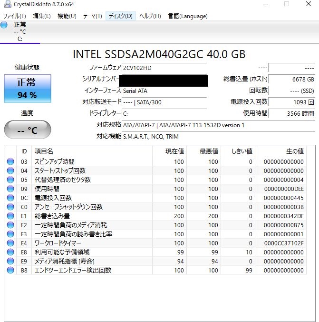This screenshot has height=322, width=319.
Task: Click the 現在値 column header
Action: click(x=169, y=151)
